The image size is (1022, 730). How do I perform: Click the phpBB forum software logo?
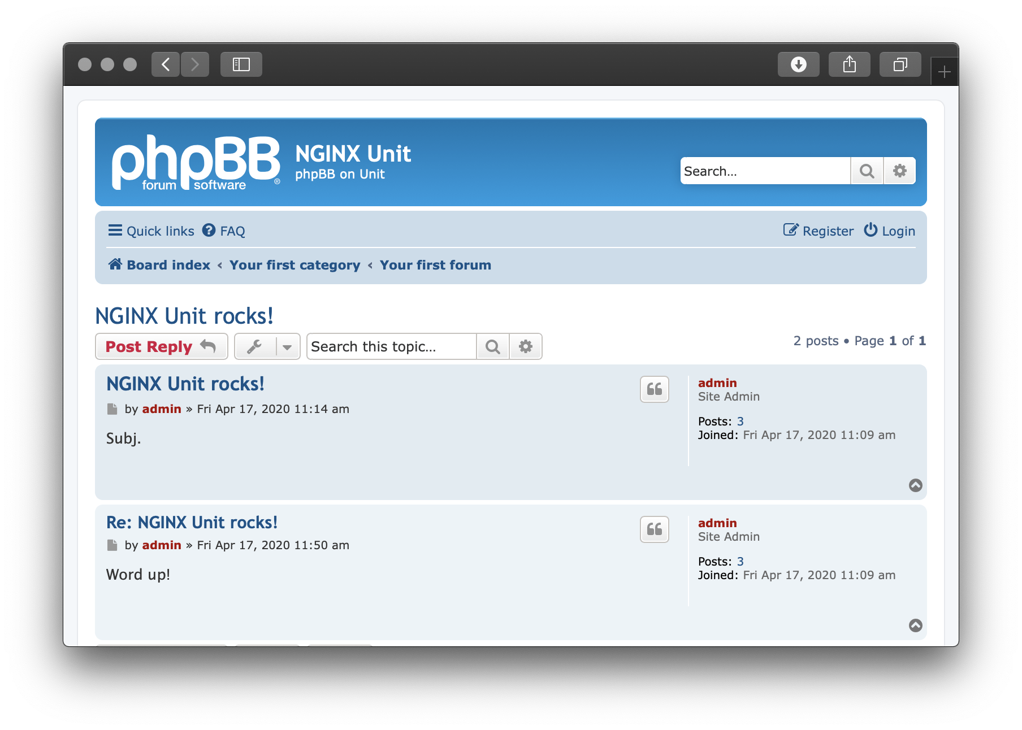pos(196,163)
